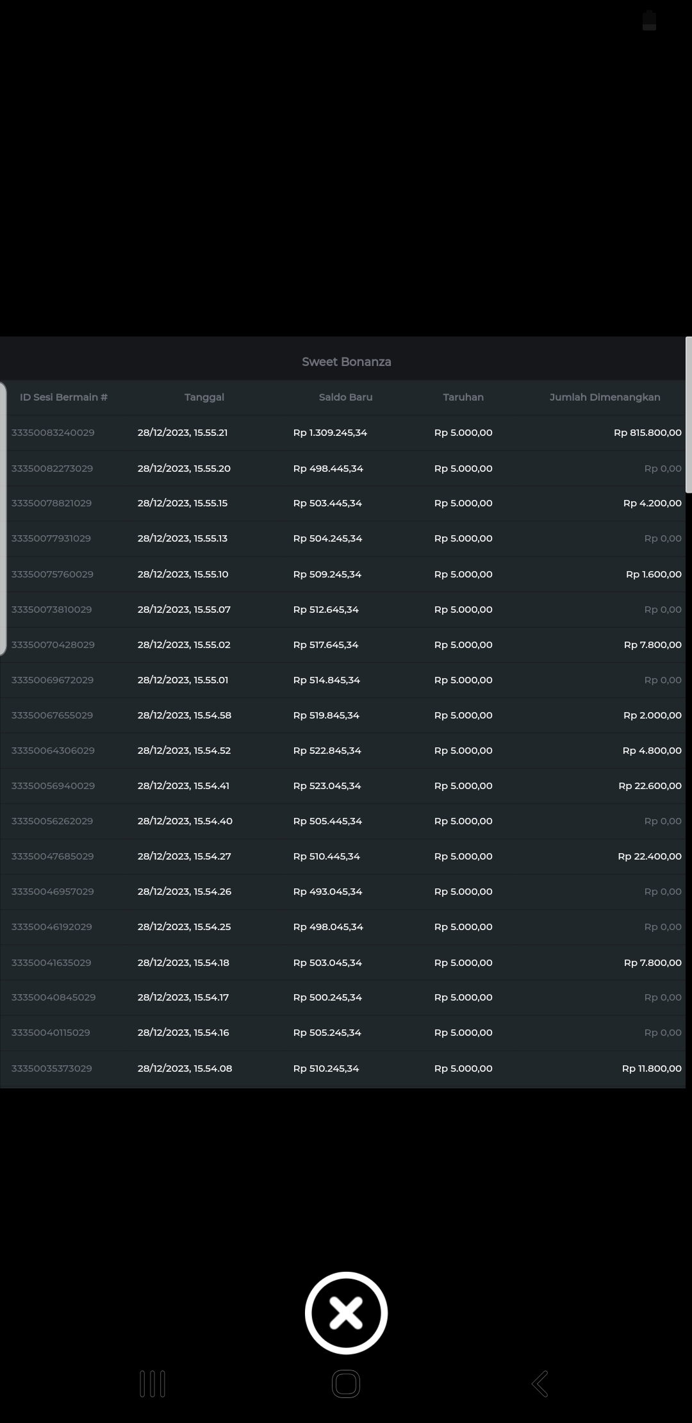Select session ID 33350056940029

click(x=53, y=786)
